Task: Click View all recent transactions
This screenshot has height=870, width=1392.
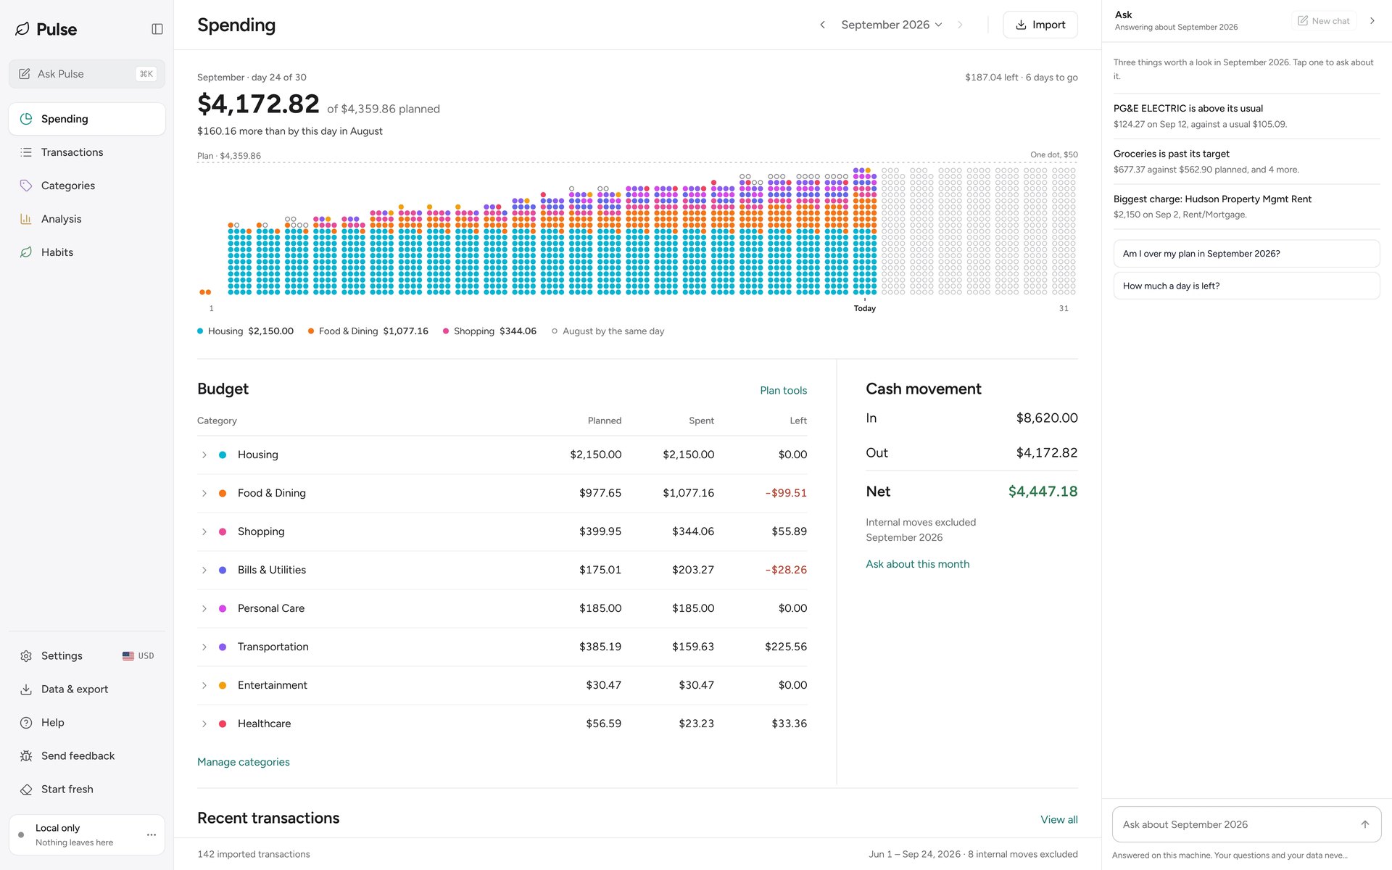Action: point(1058,819)
